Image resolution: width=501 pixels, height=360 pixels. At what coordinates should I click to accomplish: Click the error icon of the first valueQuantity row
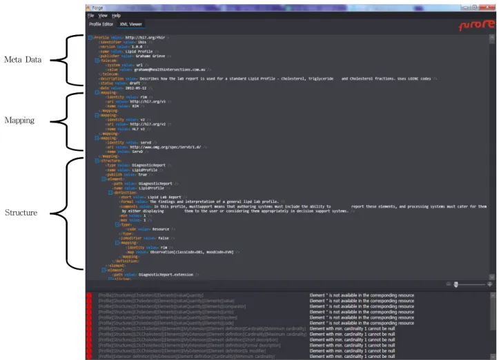click(x=89, y=295)
